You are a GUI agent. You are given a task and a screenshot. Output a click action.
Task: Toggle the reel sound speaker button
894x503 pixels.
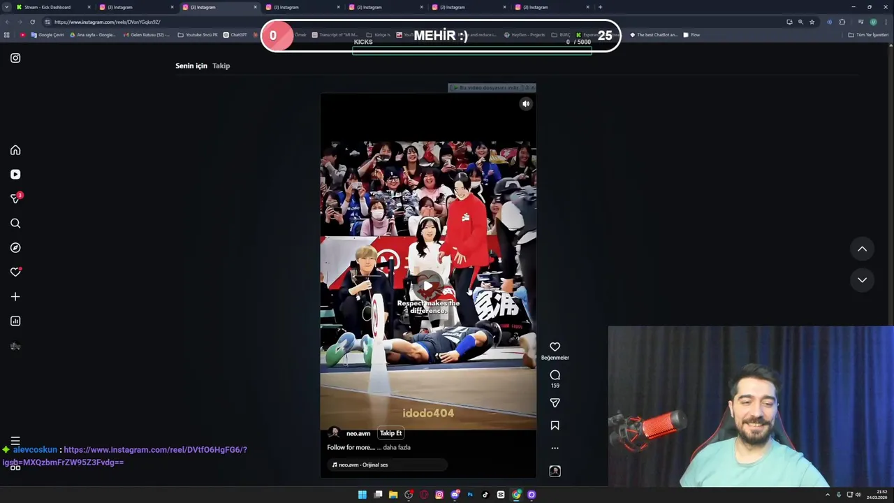pos(526,104)
